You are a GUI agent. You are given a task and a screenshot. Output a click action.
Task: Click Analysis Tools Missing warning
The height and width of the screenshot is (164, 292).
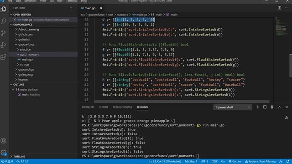pos(260,161)
